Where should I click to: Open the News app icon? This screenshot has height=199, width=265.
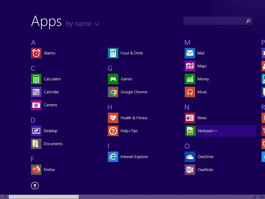click(190, 118)
